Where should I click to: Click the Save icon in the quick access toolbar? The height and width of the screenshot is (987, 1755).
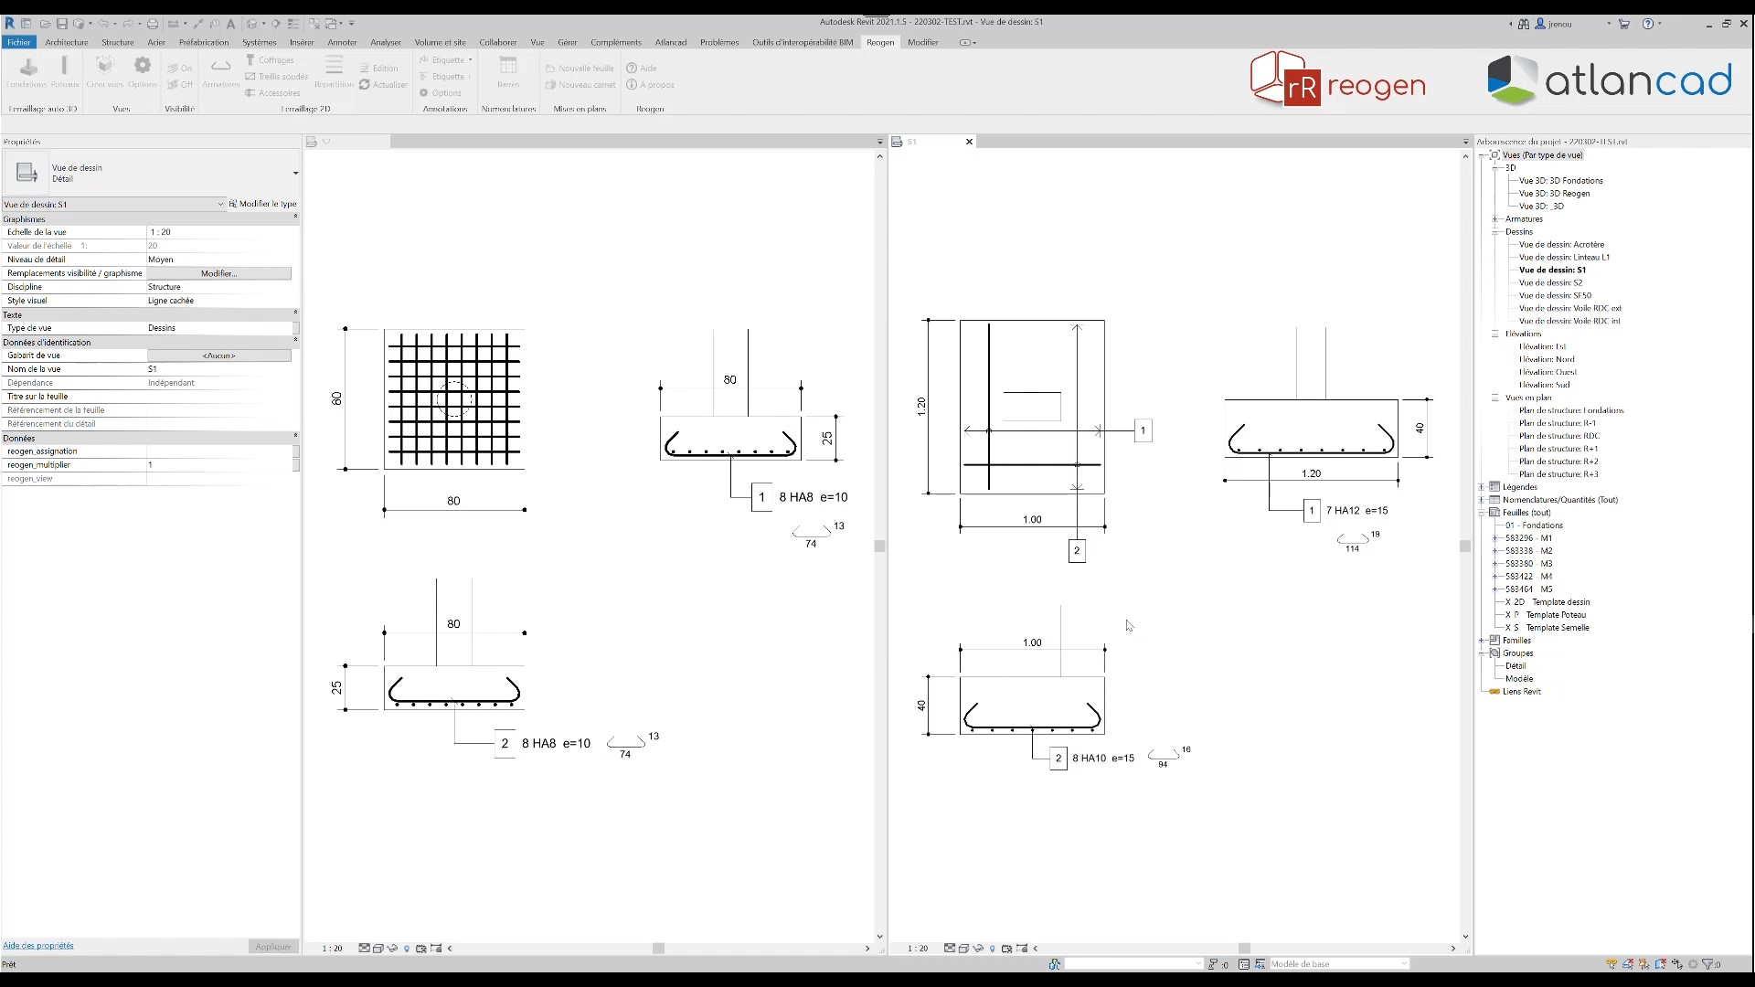61,24
